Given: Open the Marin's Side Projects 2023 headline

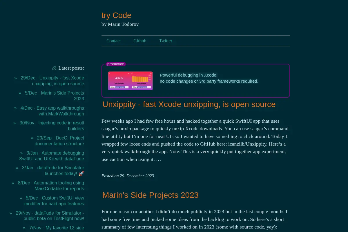Looking at the screenshot, I should (x=151, y=195).
